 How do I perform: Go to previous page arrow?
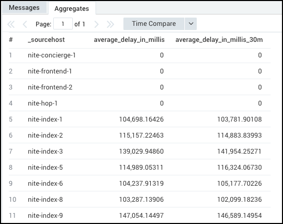[25, 24]
